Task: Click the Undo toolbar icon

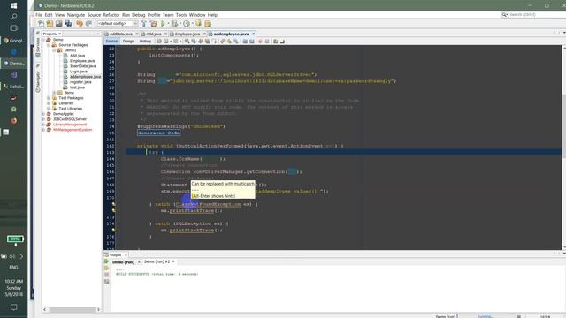Action: (x=80, y=24)
